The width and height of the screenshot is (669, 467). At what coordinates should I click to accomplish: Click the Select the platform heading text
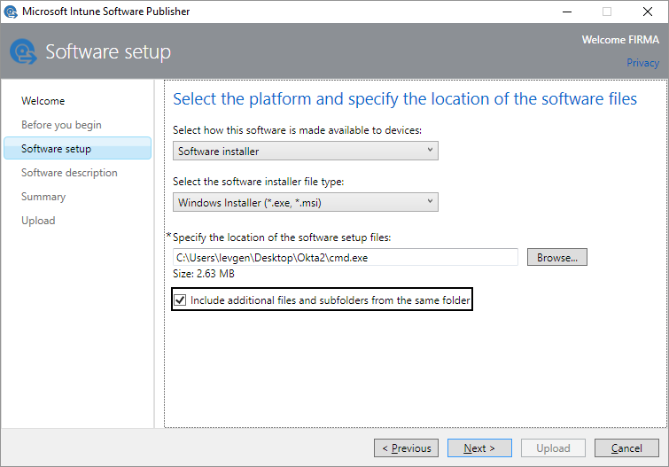tap(405, 99)
